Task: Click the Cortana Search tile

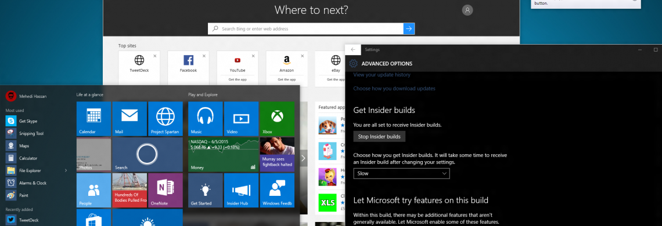Action: (147, 155)
